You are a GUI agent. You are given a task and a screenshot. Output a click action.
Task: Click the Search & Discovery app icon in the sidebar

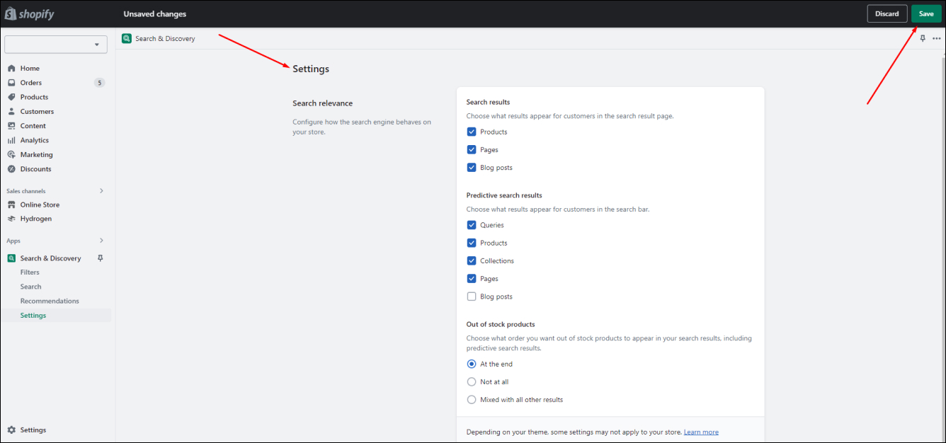pos(11,258)
